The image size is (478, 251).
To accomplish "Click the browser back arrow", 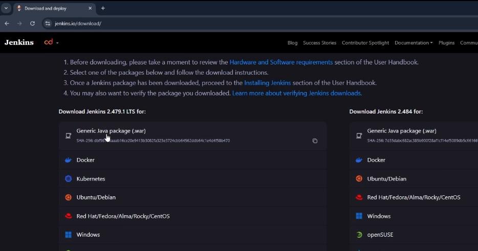I will [x=7, y=24].
